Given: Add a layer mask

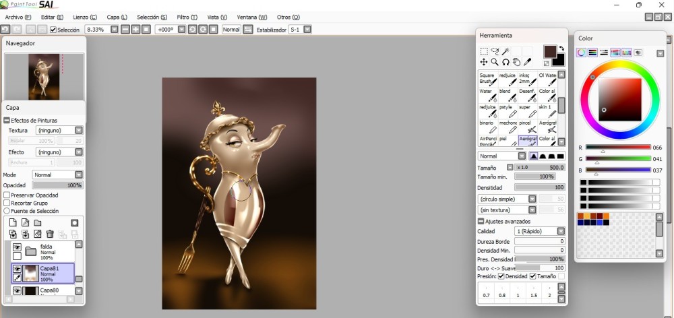Looking at the screenshot, I should [x=75, y=222].
